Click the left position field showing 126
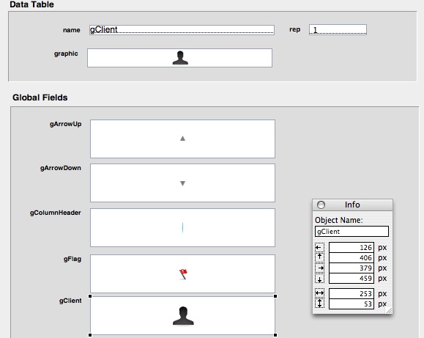The image size is (424, 338). pyautogui.click(x=352, y=247)
